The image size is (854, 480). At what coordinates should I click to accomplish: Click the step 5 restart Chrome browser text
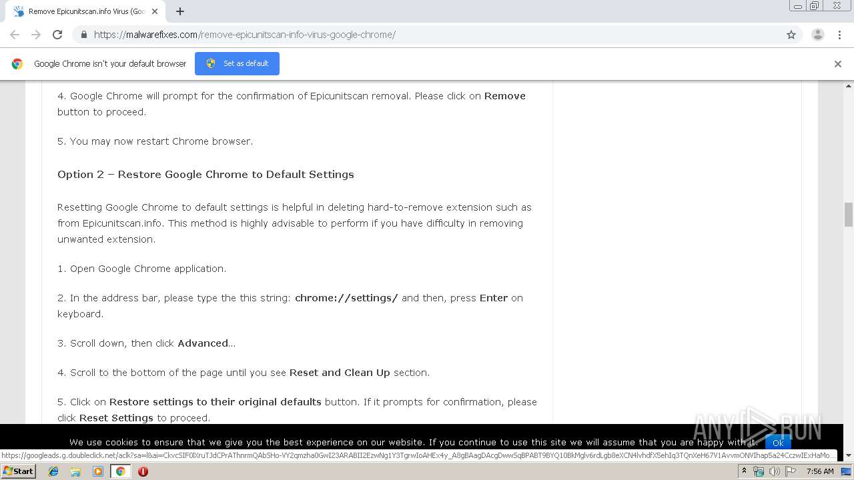pos(155,141)
